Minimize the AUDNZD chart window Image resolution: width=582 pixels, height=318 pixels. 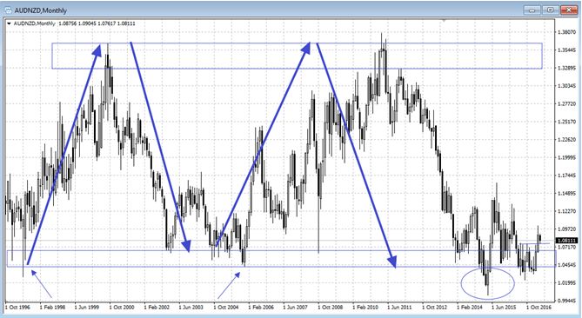pos(532,10)
